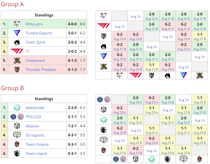Screen dimensions: 210x164
Task: Click the Creepwave logo in Group A standings
Action: pyautogui.click(x=17, y=61)
